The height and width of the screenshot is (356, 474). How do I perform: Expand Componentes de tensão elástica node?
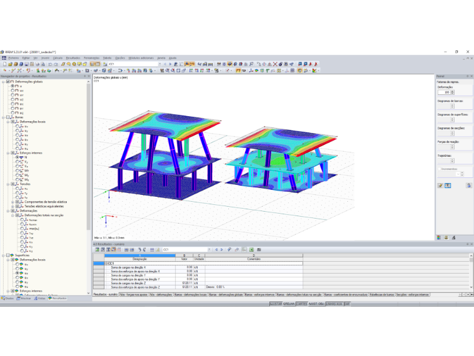click(x=12, y=202)
